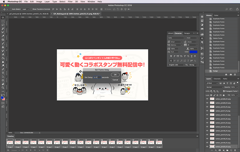The width and height of the screenshot is (240, 152).
Task: Toggle Auto-Select checkbox
Action: 11,9
